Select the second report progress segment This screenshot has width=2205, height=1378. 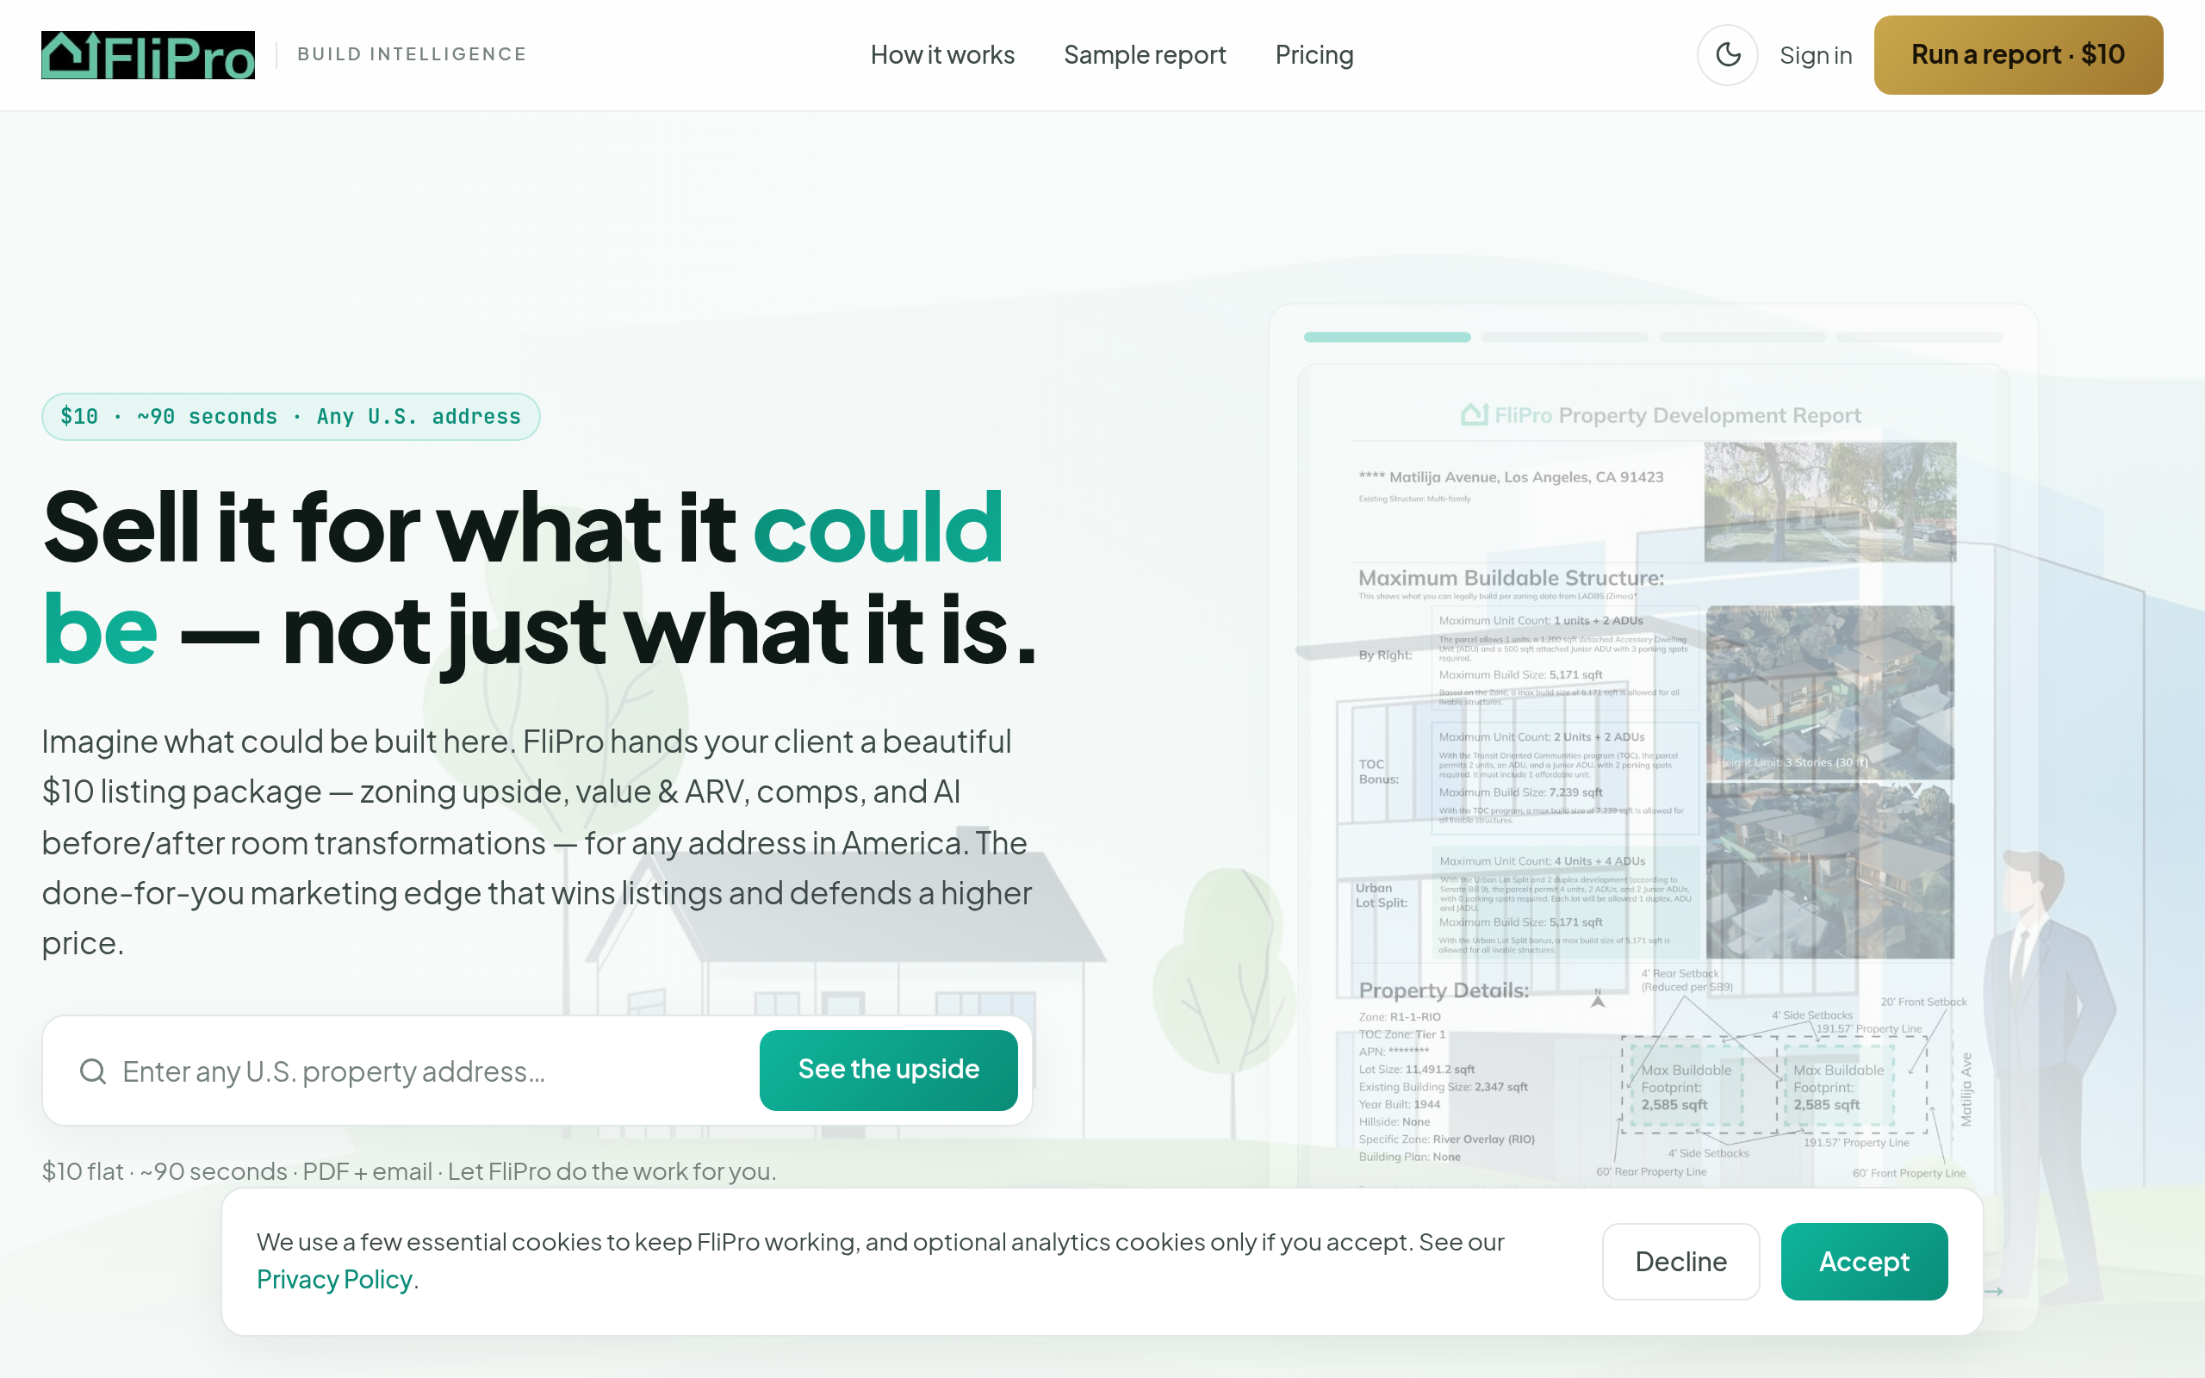(x=1564, y=338)
